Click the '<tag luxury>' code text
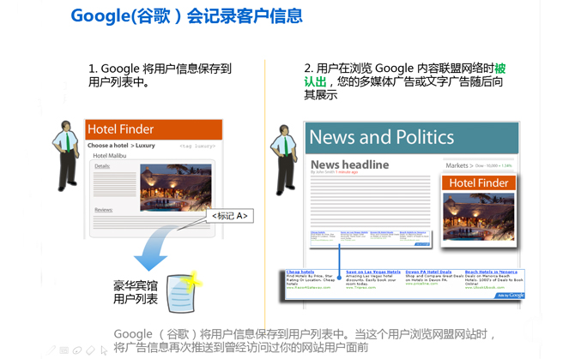The height and width of the screenshot is (359, 575). (x=197, y=146)
